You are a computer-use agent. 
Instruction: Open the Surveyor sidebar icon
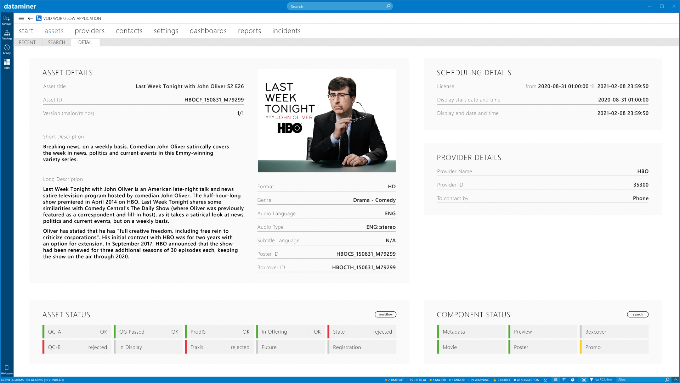7,20
